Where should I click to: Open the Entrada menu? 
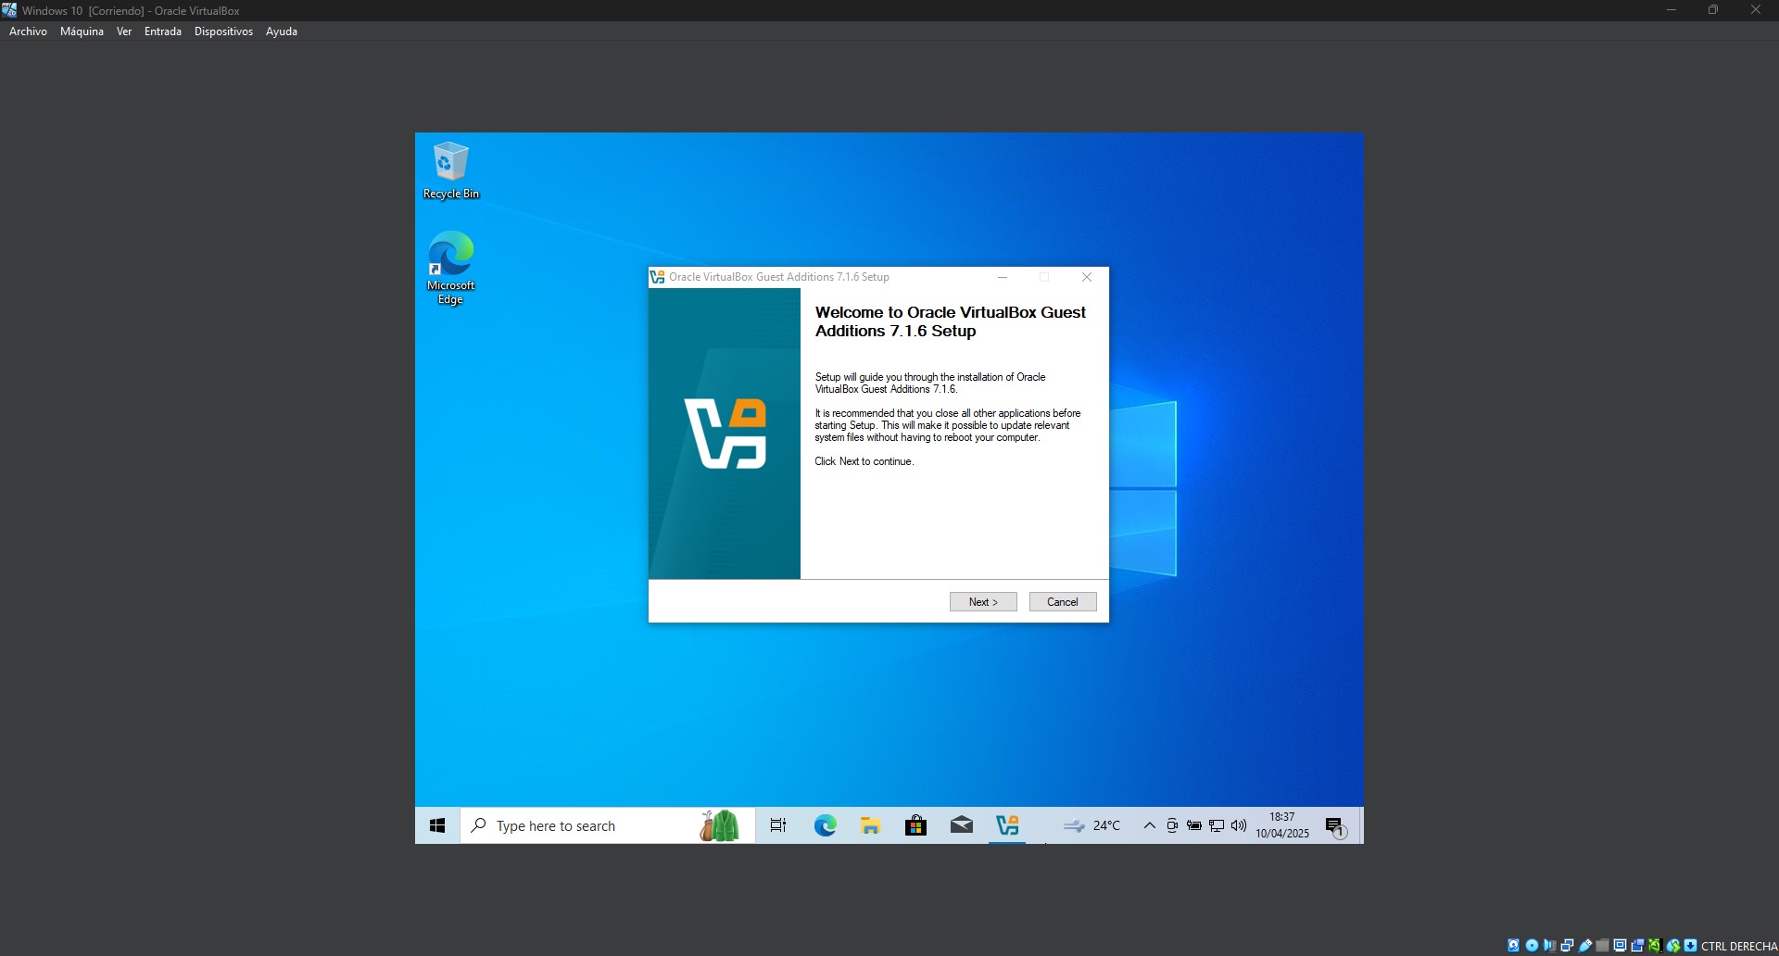[x=163, y=31]
